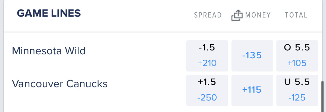The width and height of the screenshot is (326, 112).
Task: Open the Vancouver Canucks team name
Action: (x=60, y=84)
